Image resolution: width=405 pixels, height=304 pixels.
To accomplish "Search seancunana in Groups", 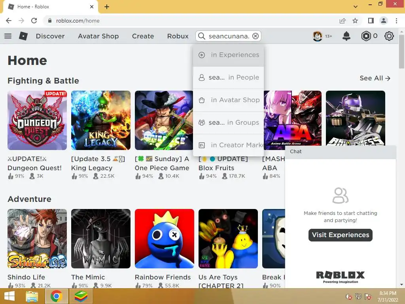I will (228, 122).
